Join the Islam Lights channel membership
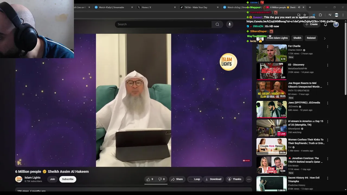Viewport: 347px width, 195px height. (52, 179)
